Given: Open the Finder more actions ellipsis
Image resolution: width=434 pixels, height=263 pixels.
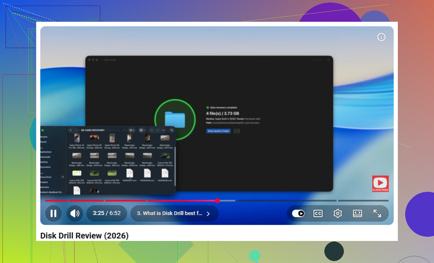Looking at the screenshot, I should pos(163,130).
